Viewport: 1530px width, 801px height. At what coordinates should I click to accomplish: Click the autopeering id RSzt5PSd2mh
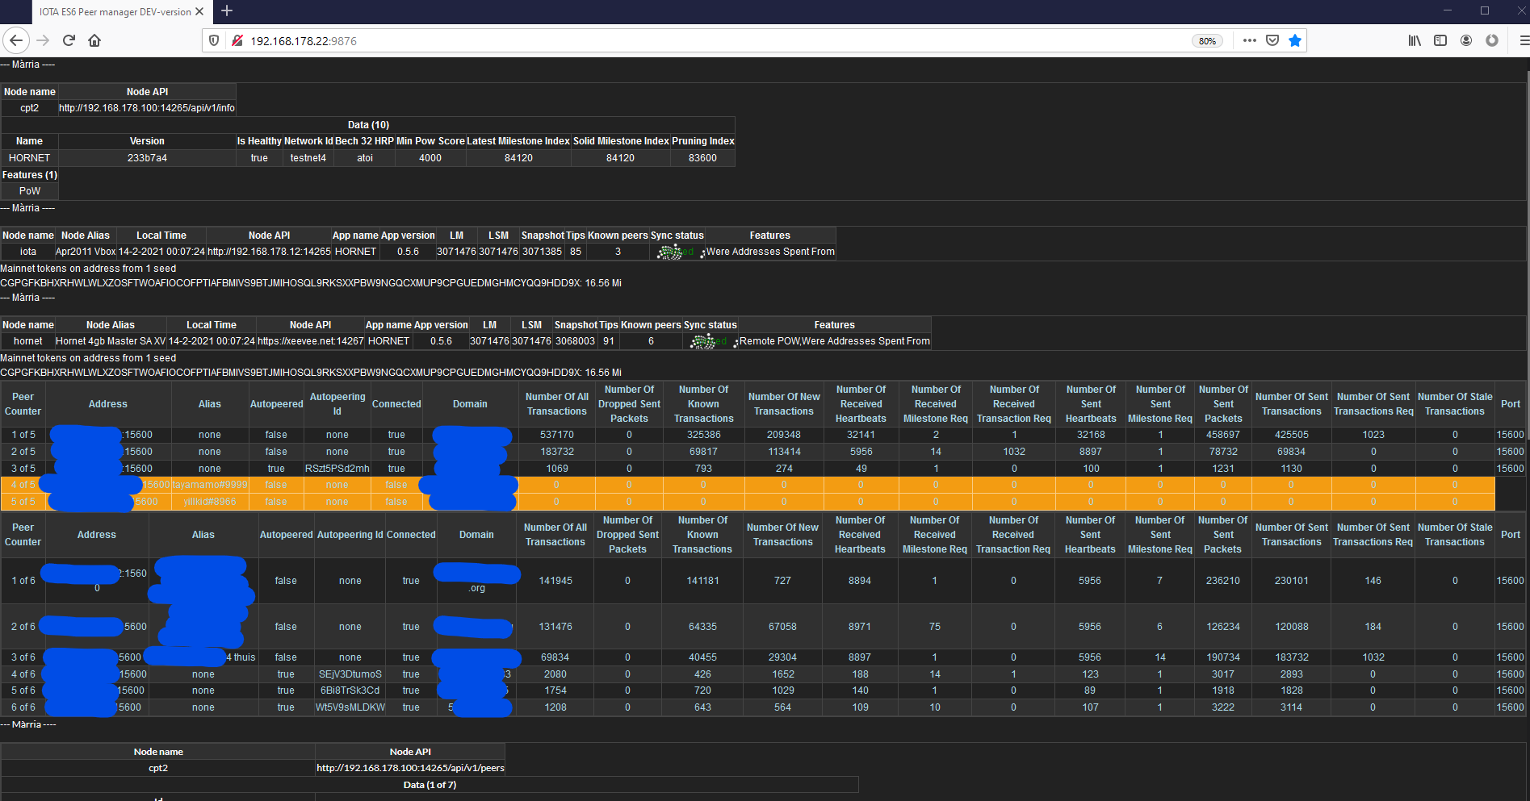pyautogui.click(x=337, y=469)
